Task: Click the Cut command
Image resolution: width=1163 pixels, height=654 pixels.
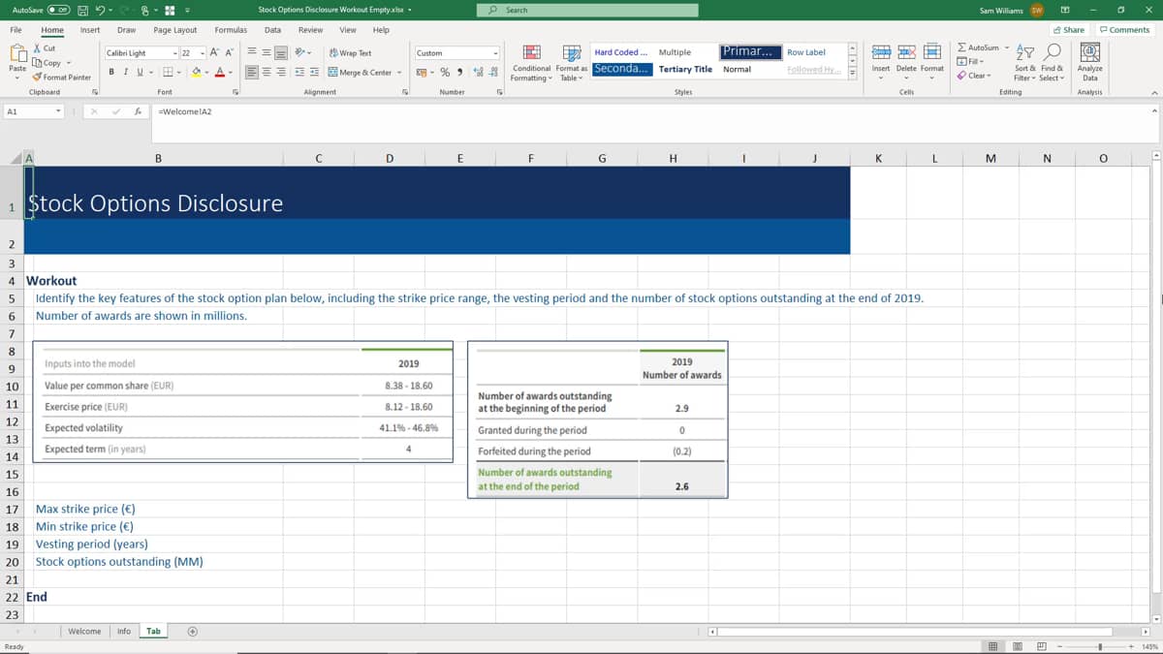Action: (45, 48)
